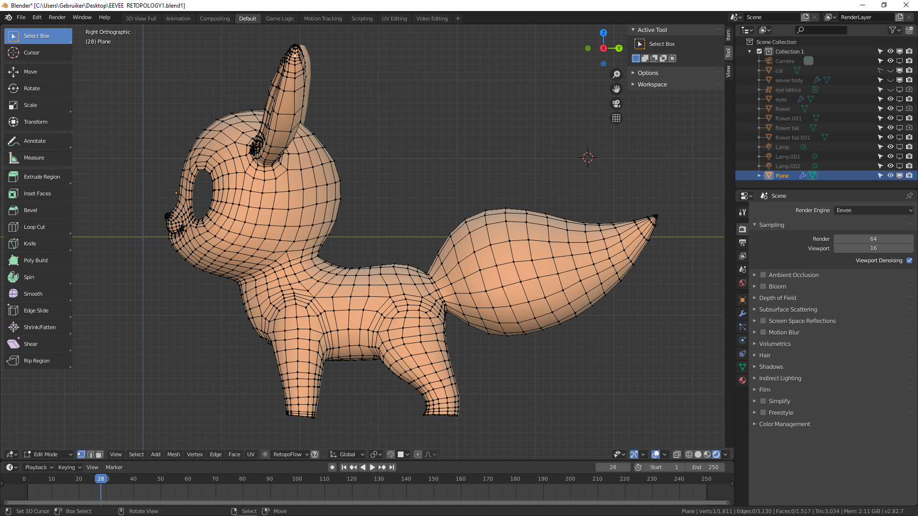The height and width of the screenshot is (516, 918).
Task: Toggle Viewport Denoising checkbox
Action: [909, 260]
